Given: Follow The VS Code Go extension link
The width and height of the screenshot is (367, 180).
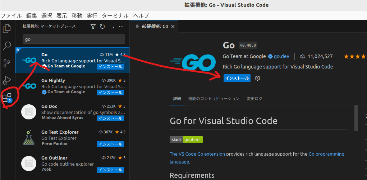Looking at the screenshot, I should pos(197,154).
